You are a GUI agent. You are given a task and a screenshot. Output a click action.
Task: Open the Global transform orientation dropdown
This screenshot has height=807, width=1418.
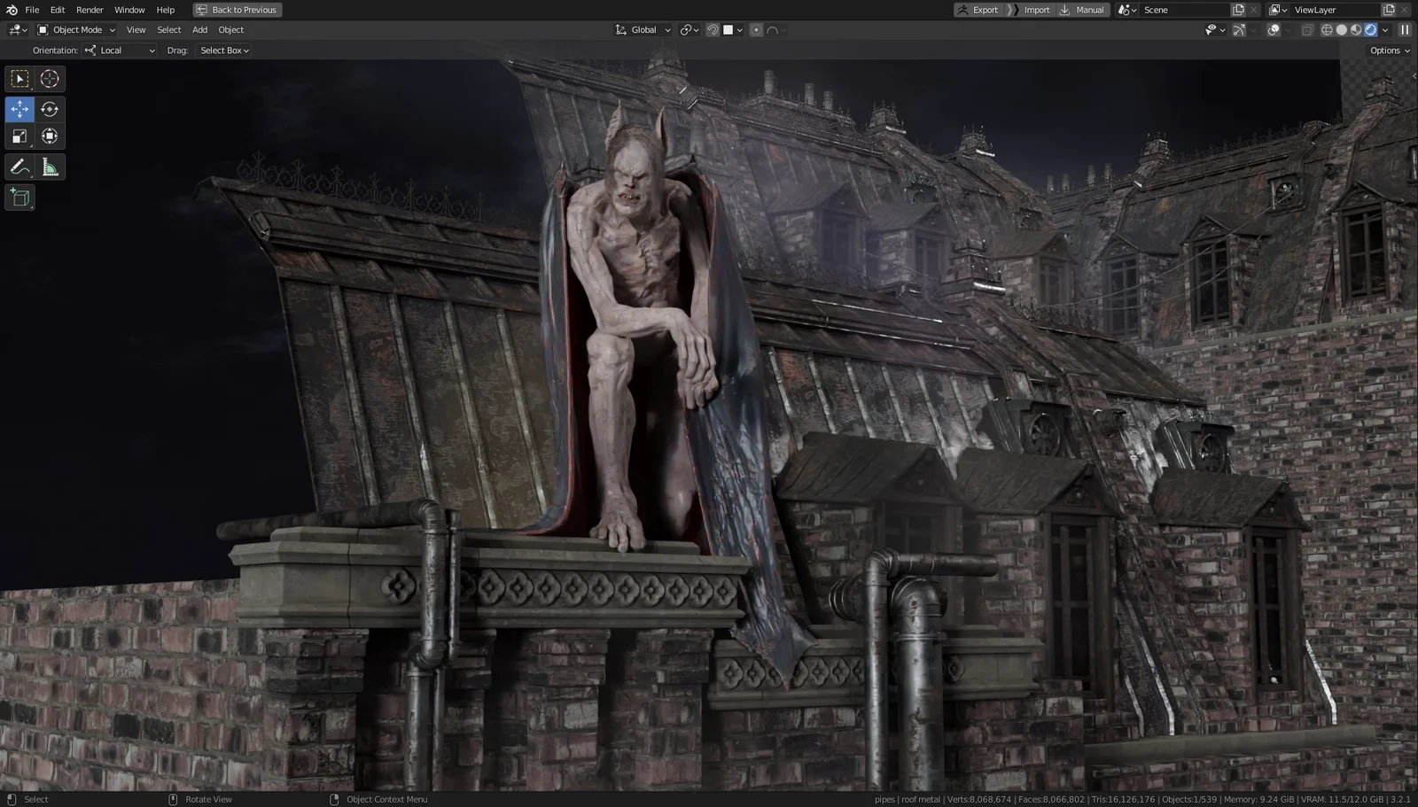pos(642,29)
